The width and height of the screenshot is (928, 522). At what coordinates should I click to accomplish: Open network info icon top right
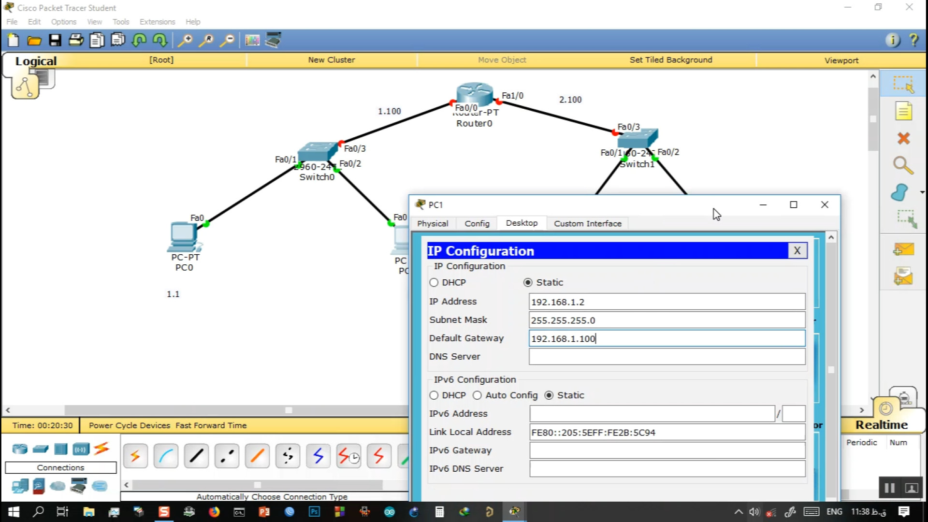click(893, 40)
